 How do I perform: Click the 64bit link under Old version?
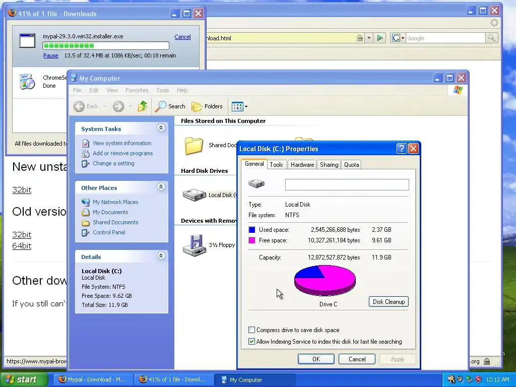[22, 246]
